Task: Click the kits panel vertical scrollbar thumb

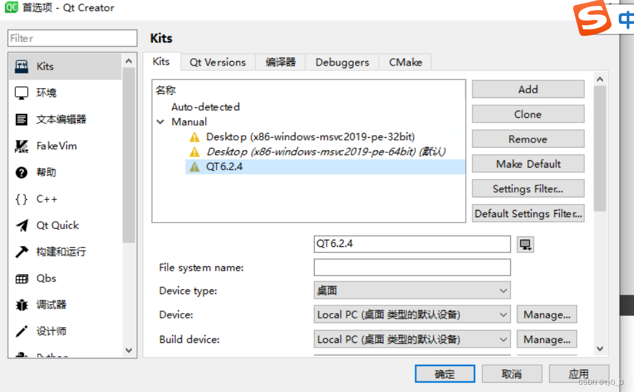Action: [x=600, y=148]
